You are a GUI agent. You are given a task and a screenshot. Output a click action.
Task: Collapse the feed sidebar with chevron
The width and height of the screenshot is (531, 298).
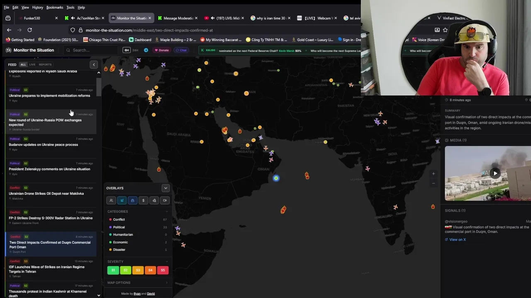[94, 65]
